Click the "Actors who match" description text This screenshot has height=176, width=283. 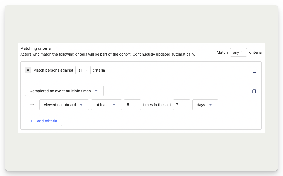(107, 54)
